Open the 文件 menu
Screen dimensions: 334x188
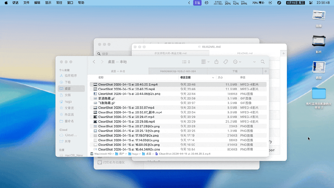(26, 3)
